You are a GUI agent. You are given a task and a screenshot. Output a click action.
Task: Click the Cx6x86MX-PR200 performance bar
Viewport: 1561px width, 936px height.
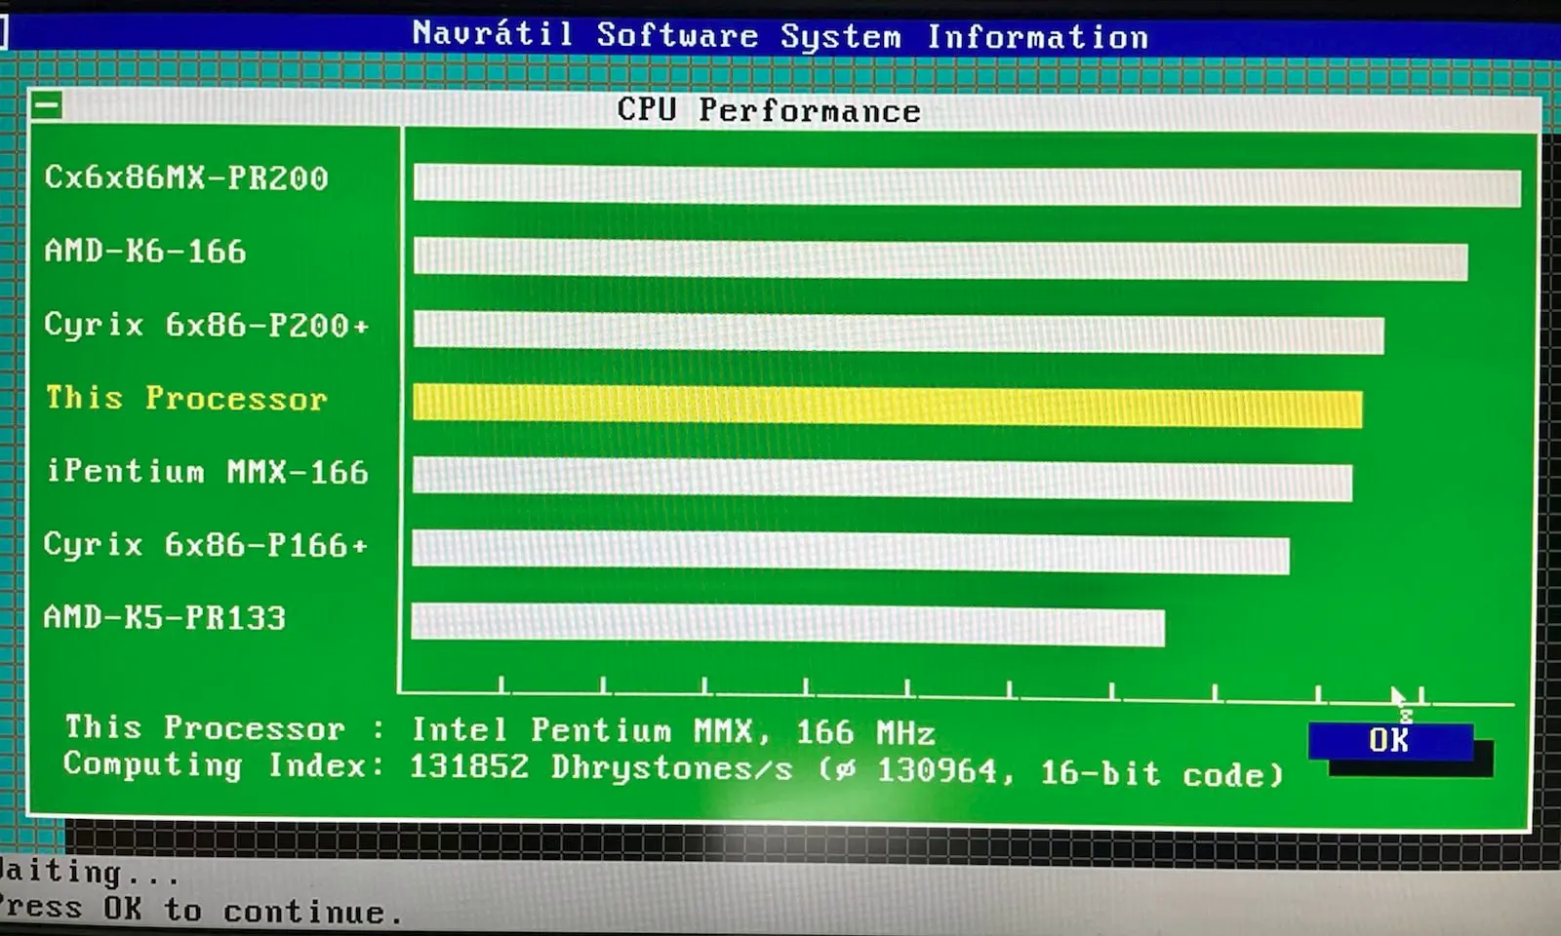967,185
